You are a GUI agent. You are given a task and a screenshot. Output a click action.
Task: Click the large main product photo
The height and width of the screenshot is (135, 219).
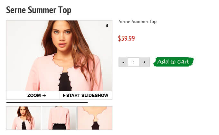[x=59, y=56]
